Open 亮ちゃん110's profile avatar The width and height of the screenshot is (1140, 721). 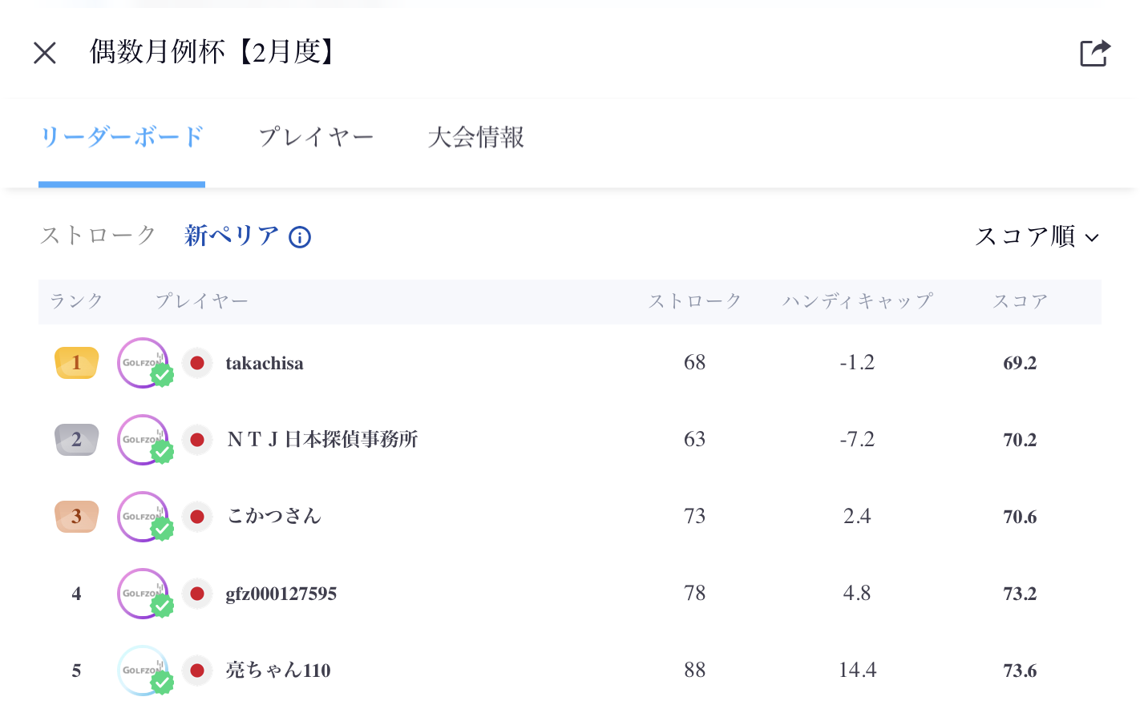[144, 671]
